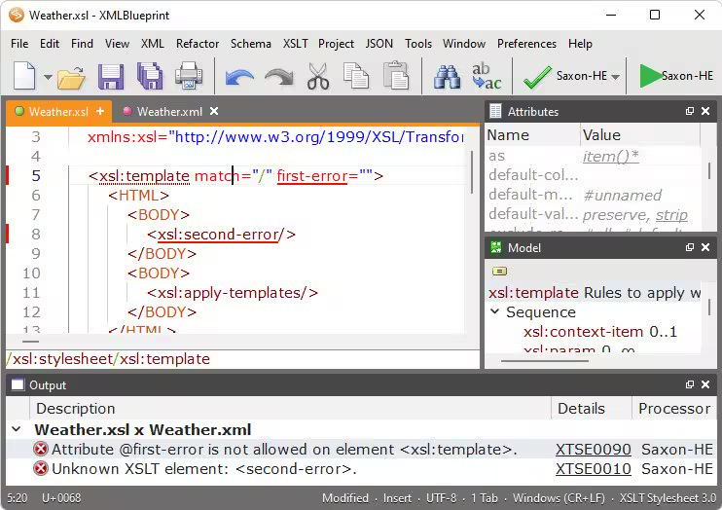Open the Schema menu
The height and width of the screenshot is (510, 722).
click(251, 44)
